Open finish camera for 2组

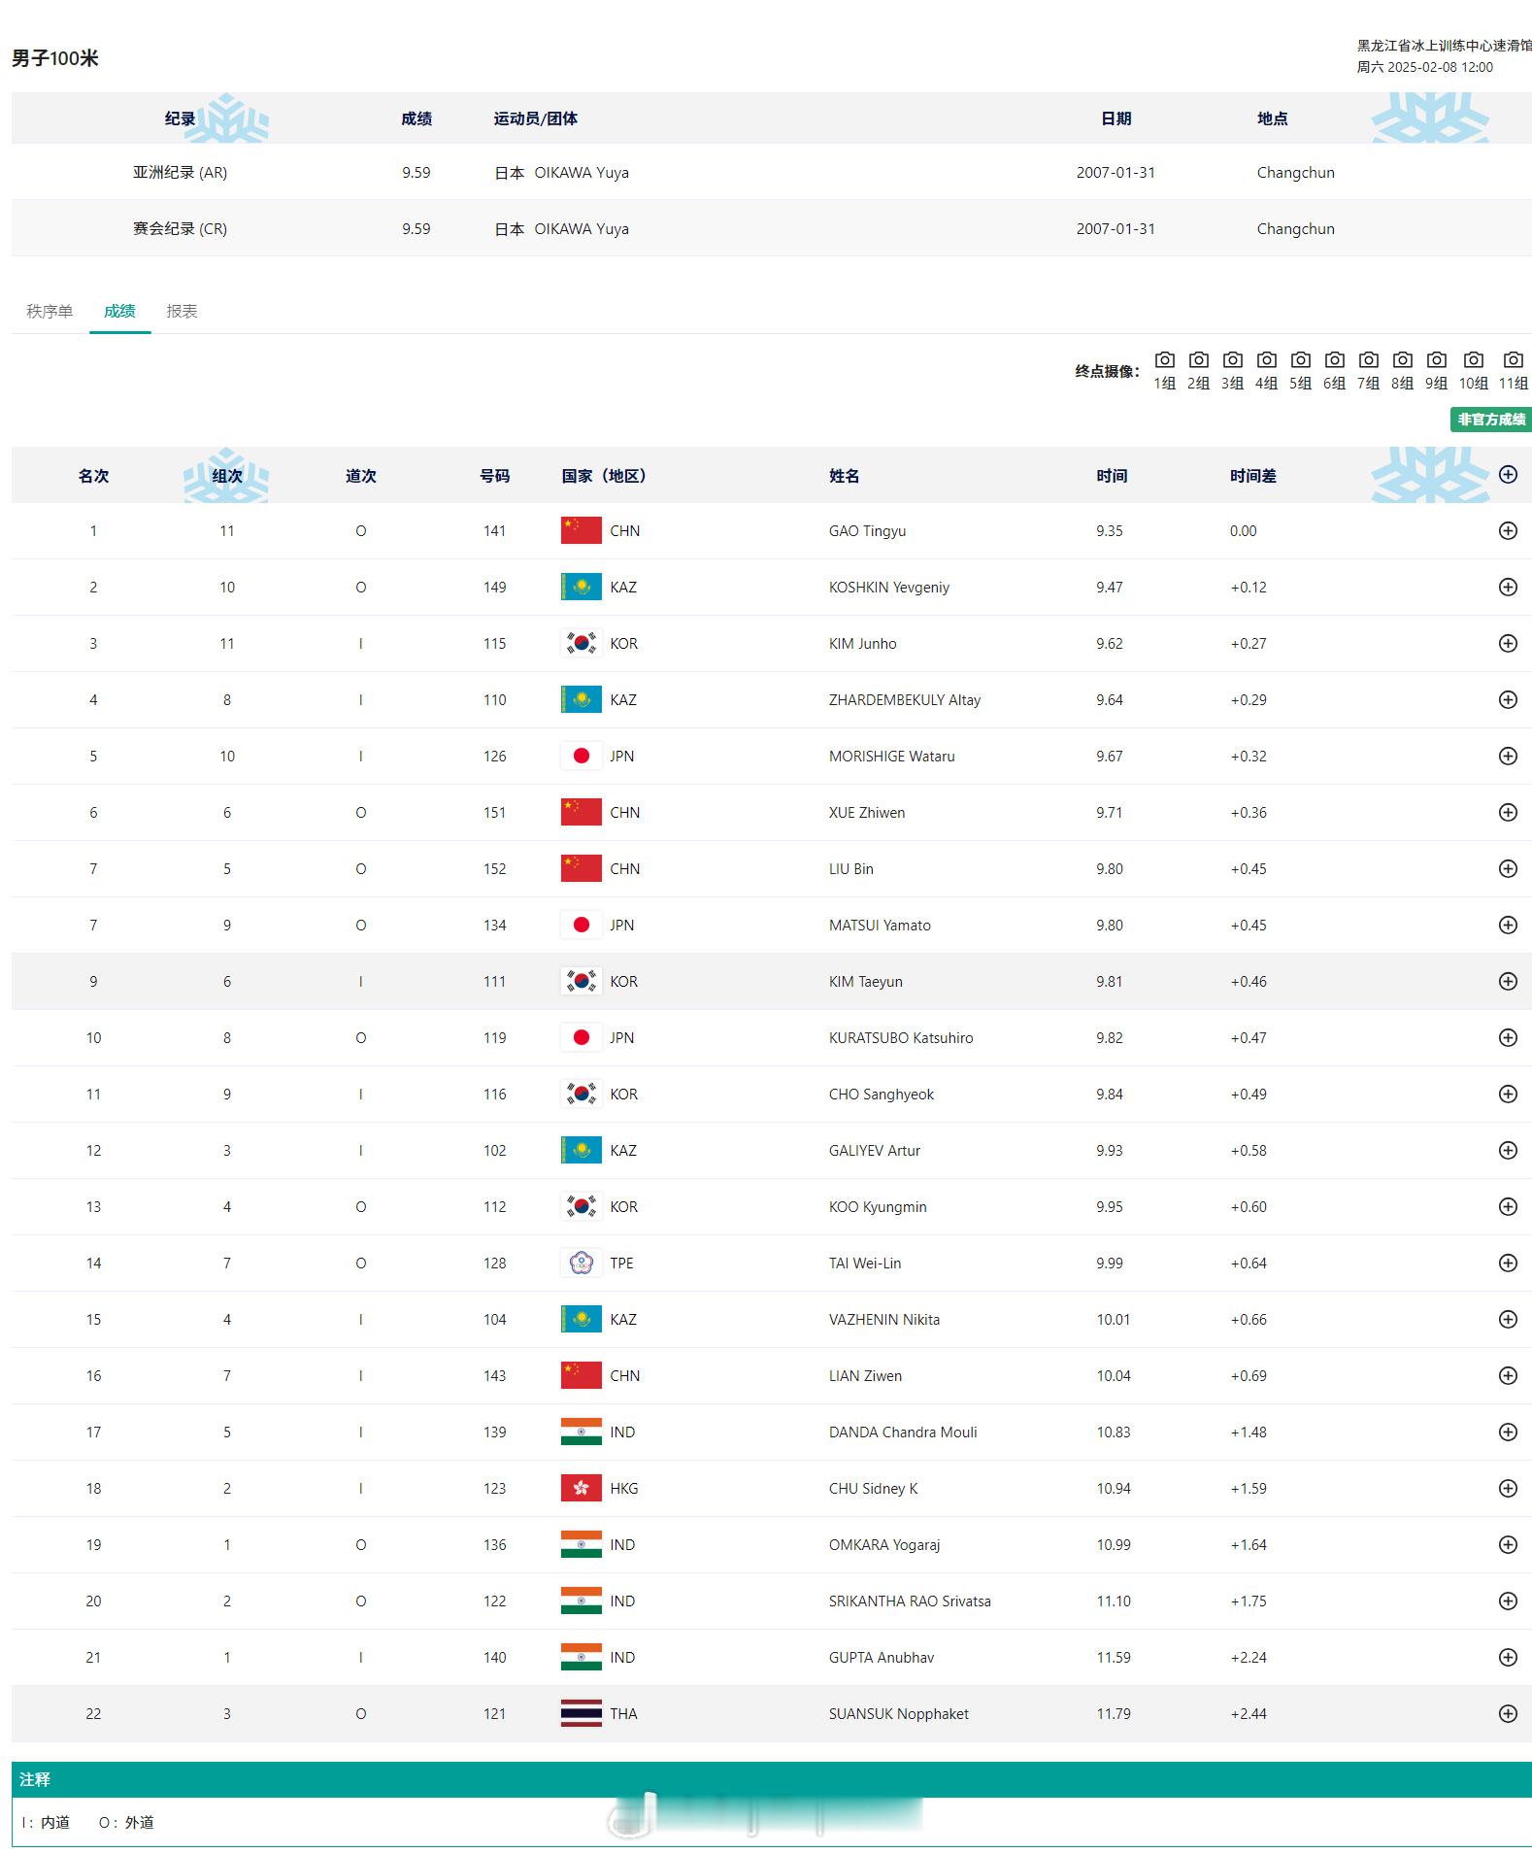[x=1198, y=370]
